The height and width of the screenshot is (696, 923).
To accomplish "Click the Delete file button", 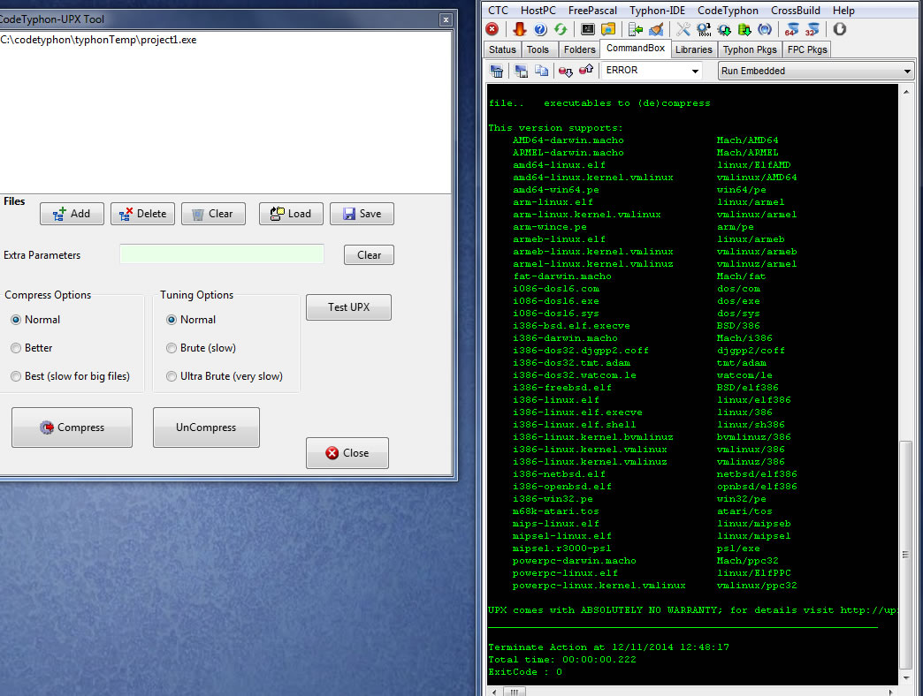I will (x=142, y=214).
